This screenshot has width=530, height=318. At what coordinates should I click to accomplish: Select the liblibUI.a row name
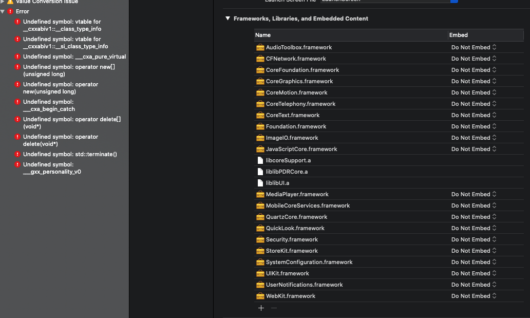pos(277,183)
